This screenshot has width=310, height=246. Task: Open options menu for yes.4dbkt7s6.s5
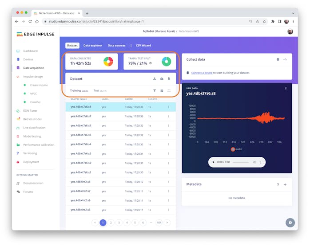point(169,135)
